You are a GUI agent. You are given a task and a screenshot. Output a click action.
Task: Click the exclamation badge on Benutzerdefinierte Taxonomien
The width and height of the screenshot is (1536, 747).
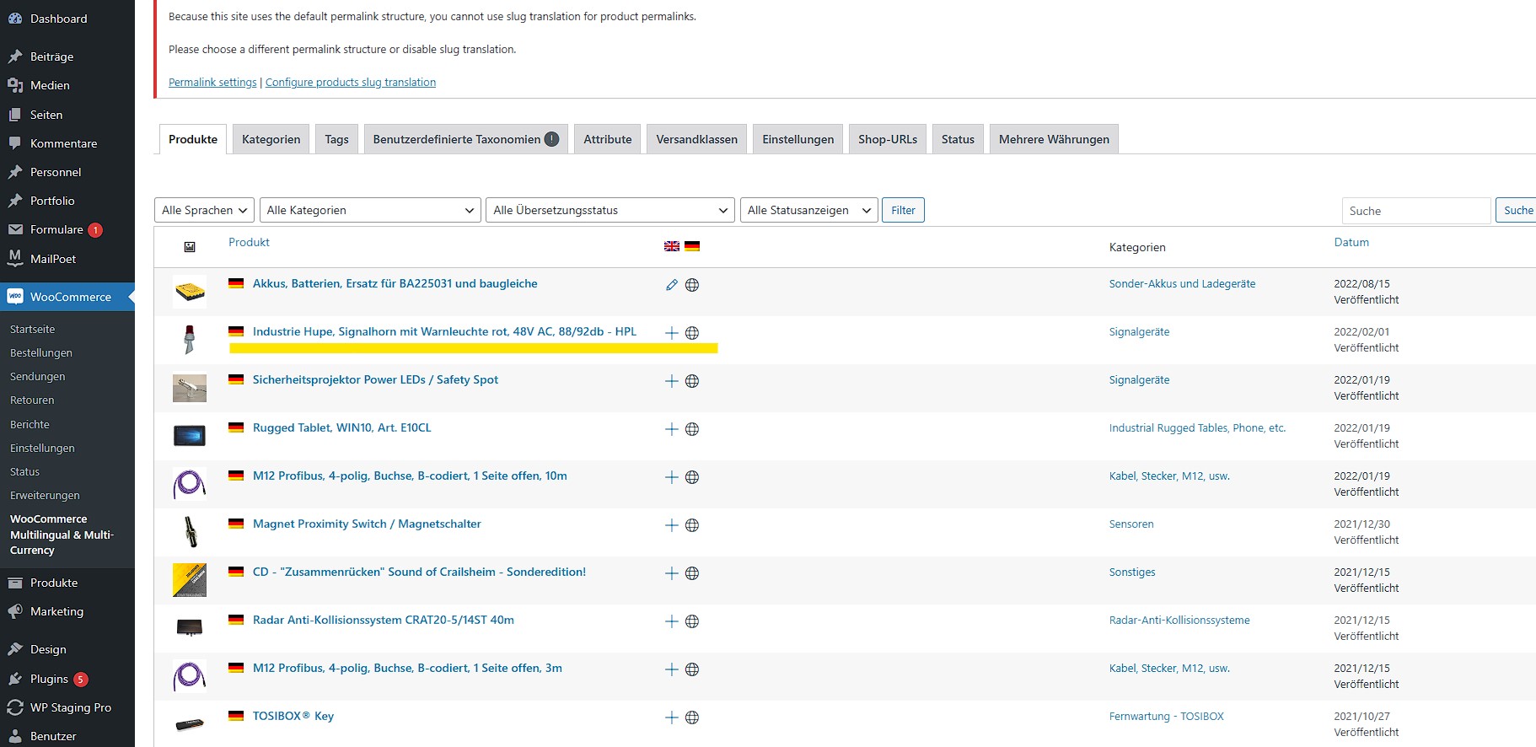(551, 139)
